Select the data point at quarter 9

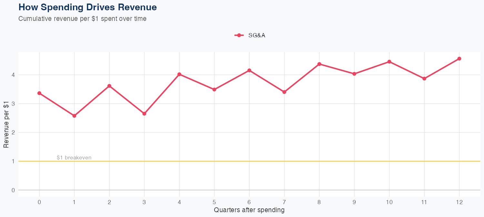pos(354,74)
